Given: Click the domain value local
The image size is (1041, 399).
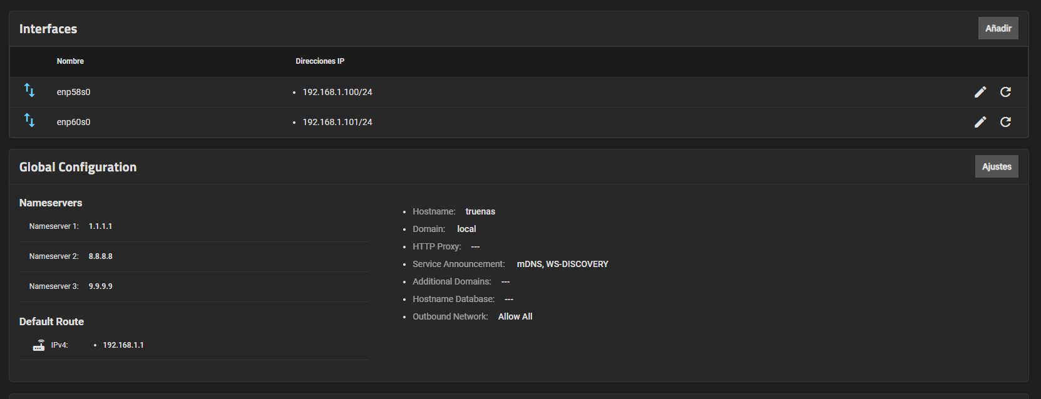Looking at the screenshot, I should (x=466, y=229).
